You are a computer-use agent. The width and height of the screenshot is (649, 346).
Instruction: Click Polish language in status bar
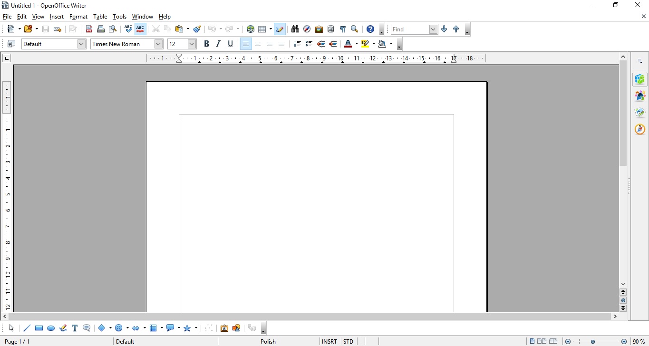point(268,341)
